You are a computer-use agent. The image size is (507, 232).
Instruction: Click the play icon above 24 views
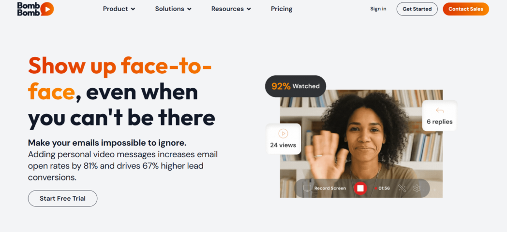[283, 134]
